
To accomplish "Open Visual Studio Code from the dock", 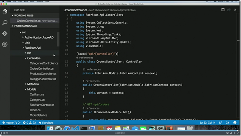I will [x=75, y=128].
